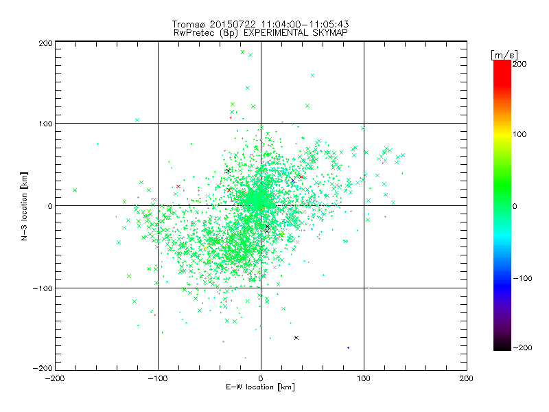Click the purple diamond marker in the lower right

(x=348, y=348)
